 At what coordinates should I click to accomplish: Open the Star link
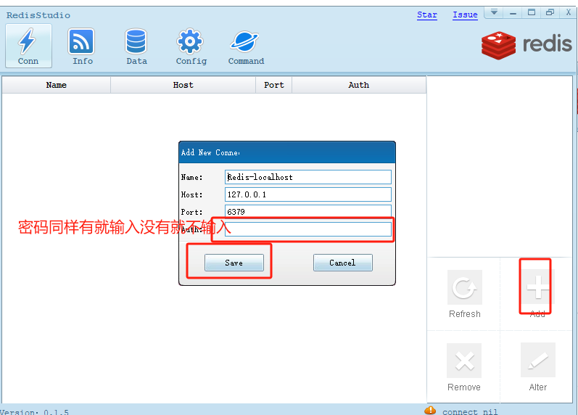pyautogui.click(x=427, y=15)
